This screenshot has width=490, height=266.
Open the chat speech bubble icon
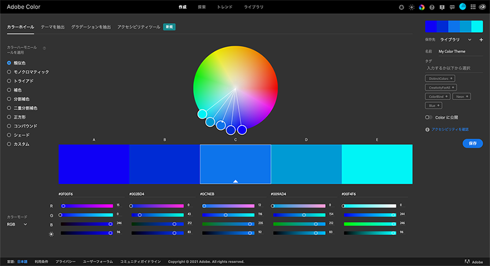(452, 7)
